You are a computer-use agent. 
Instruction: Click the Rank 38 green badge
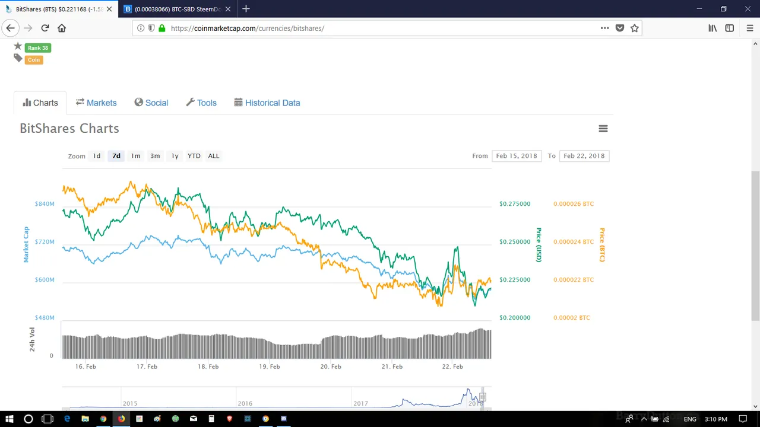pyautogui.click(x=38, y=48)
